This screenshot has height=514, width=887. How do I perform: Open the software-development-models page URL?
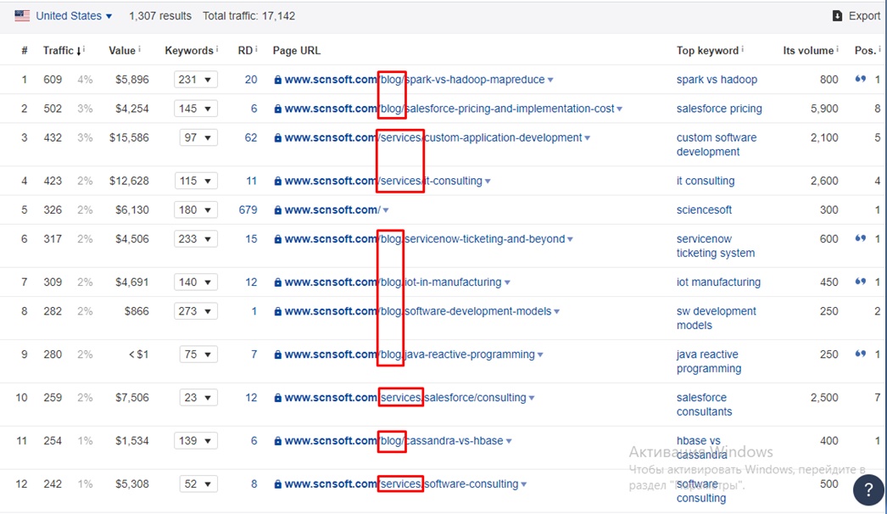418,311
